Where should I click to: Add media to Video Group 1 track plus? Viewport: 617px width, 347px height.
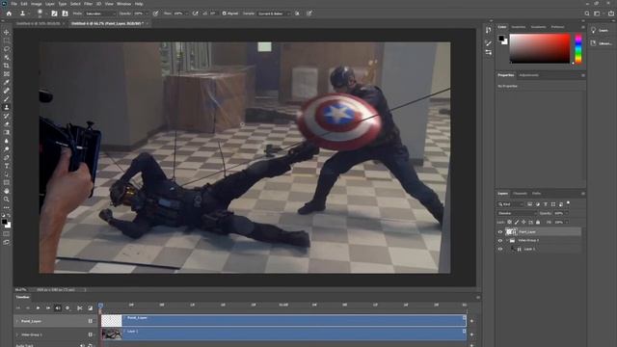pyautogui.click(x=471, y=334)
